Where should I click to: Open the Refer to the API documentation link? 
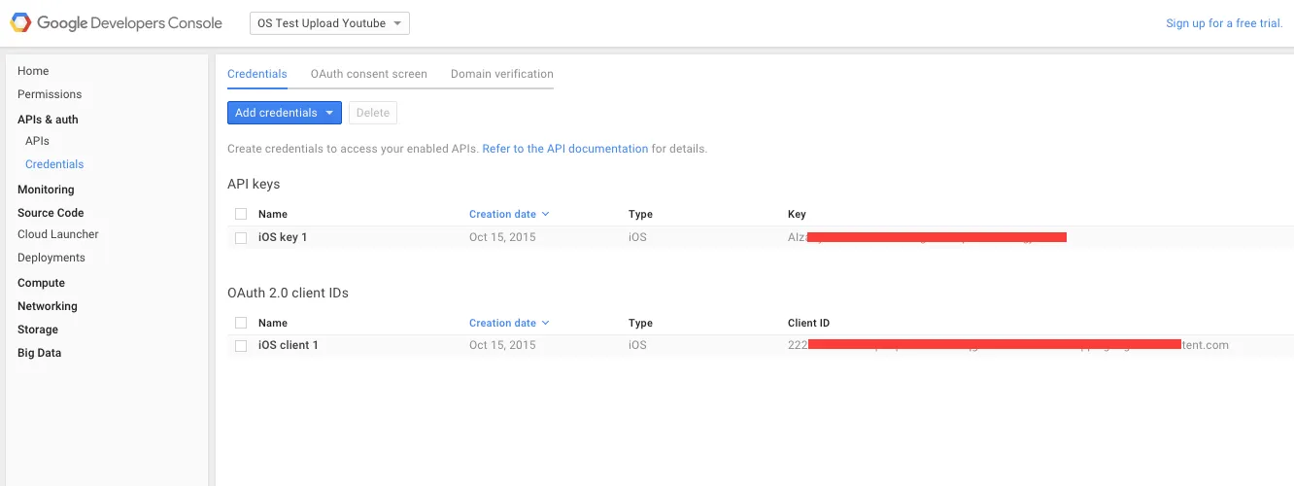pyautogui.click(x=564, y=149)
